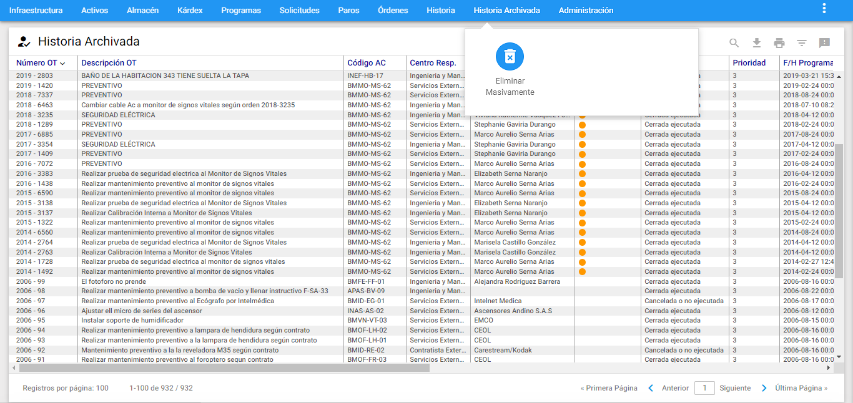This screenshot has width=853, height=403.
Task: Click 'Ascensores Andino S.A.S' cell
Action: [x=513, y=311]
